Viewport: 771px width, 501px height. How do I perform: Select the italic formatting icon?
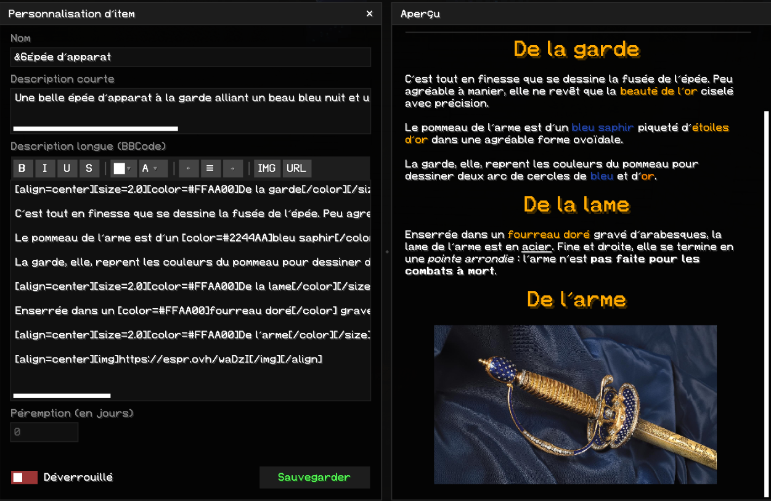45,168
